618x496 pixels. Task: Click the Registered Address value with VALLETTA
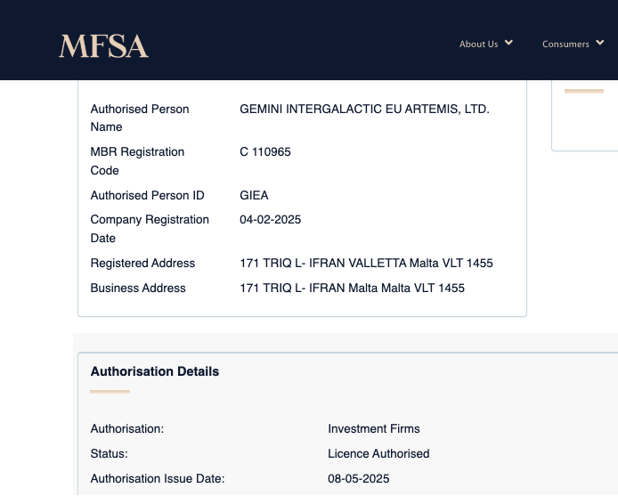point(366,263)
